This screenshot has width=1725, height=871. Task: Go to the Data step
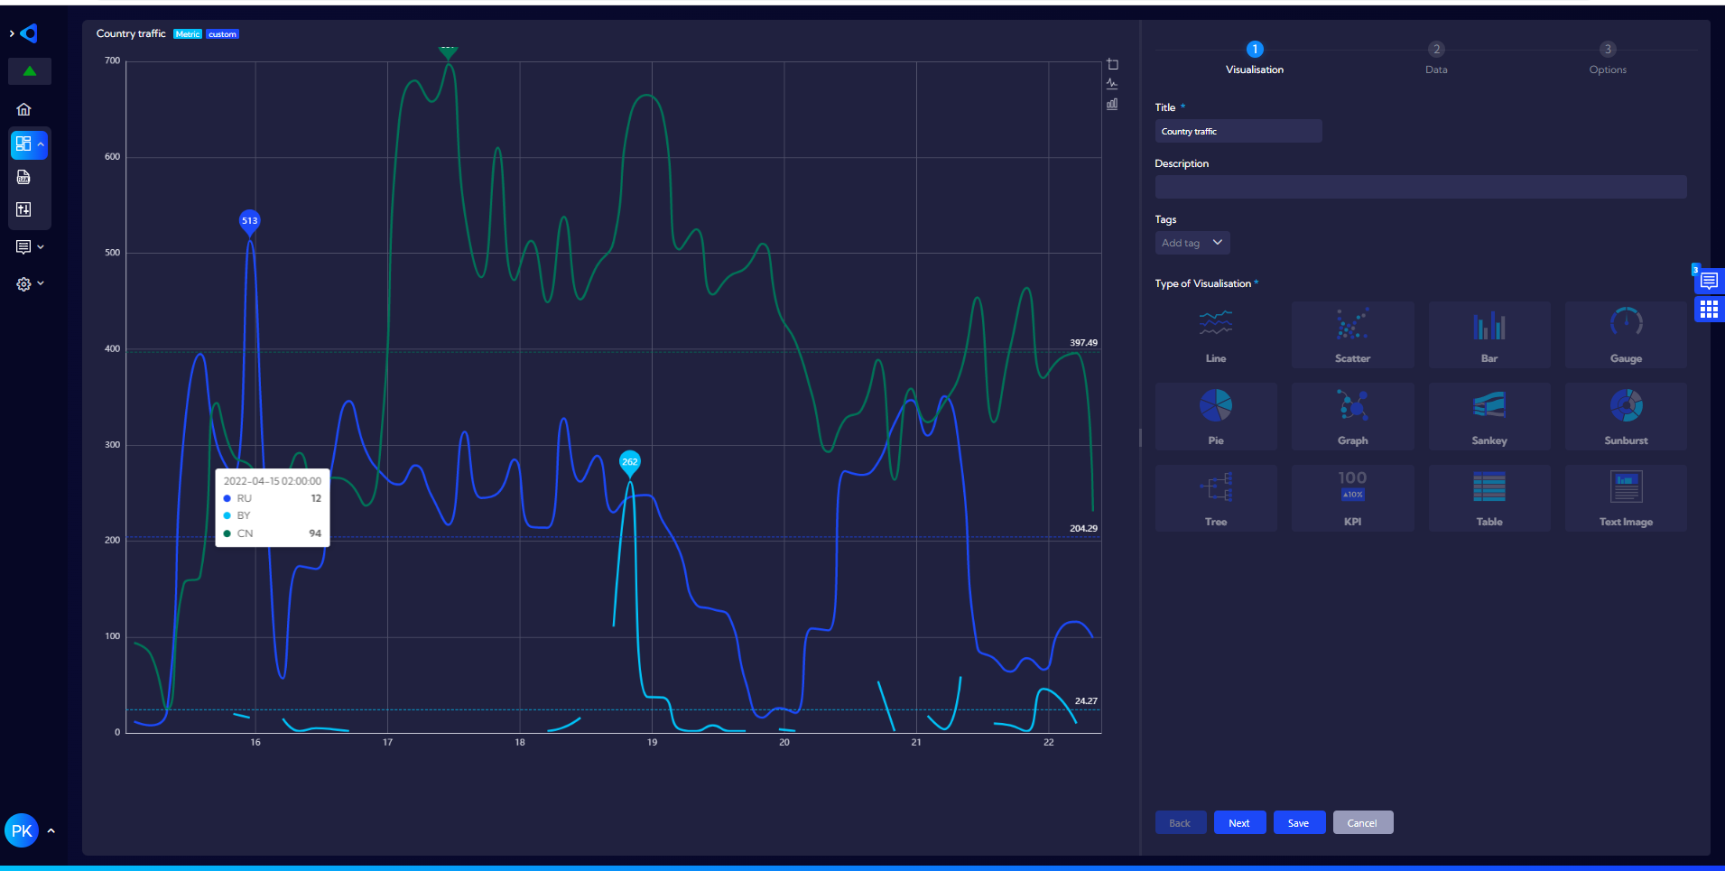click(x=1435, y=58)
